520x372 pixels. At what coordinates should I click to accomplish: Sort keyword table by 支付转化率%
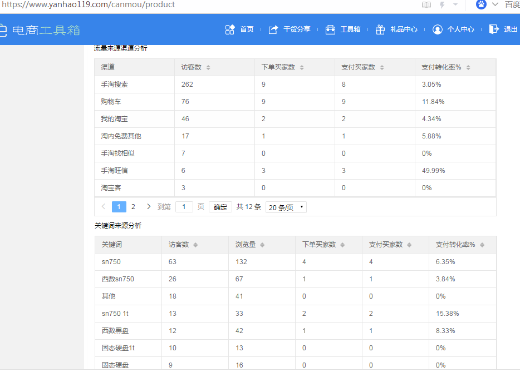(482, 245)
